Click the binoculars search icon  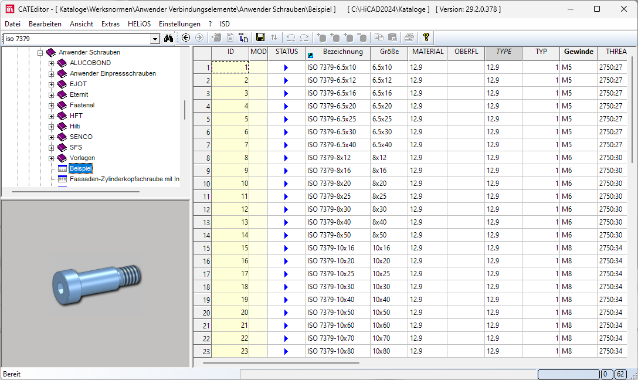click(x=169, y=38)
